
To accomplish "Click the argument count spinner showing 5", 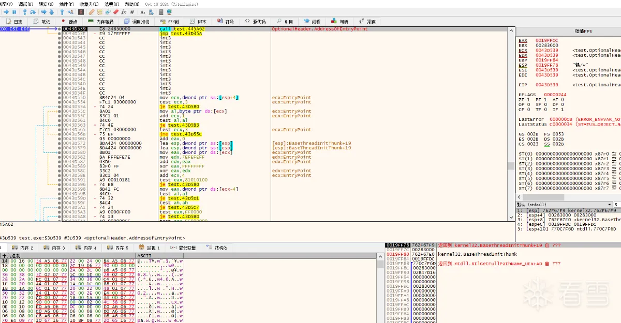I will tap(617, 205).
